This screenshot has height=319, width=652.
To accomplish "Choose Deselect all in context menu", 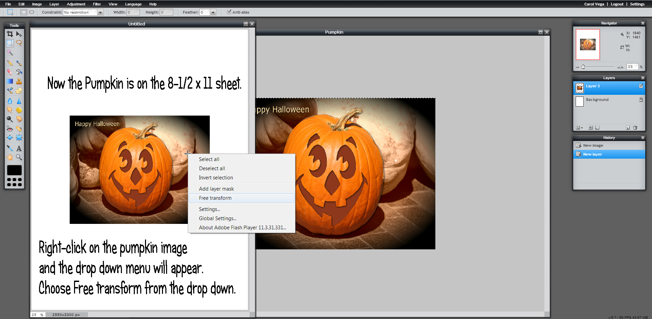I will tap(241, 169).
